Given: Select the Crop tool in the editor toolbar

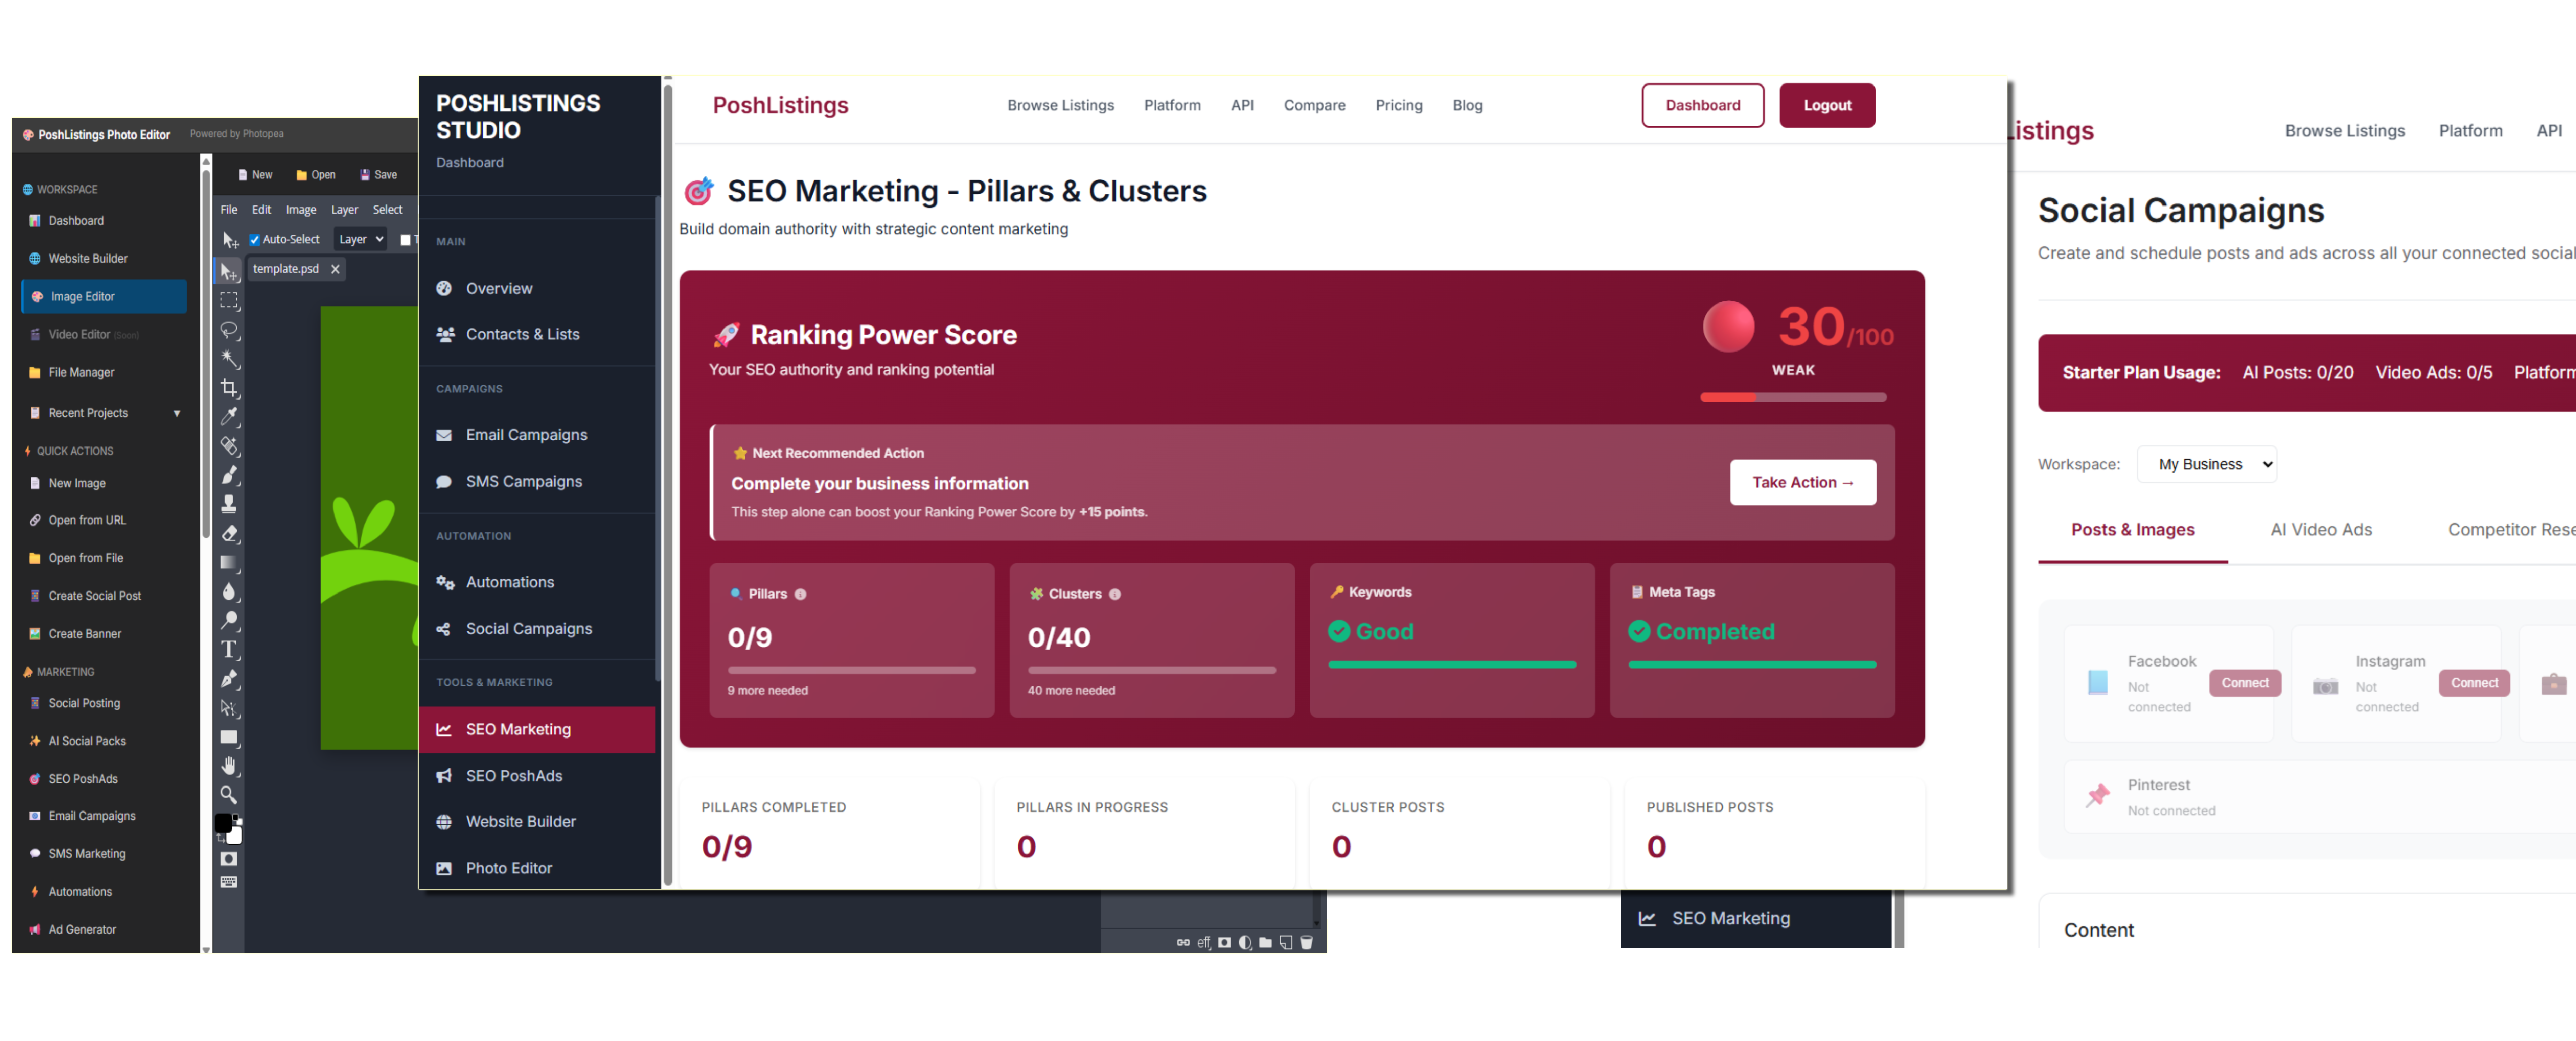Looking at the screenshot, I should point(229,388).
